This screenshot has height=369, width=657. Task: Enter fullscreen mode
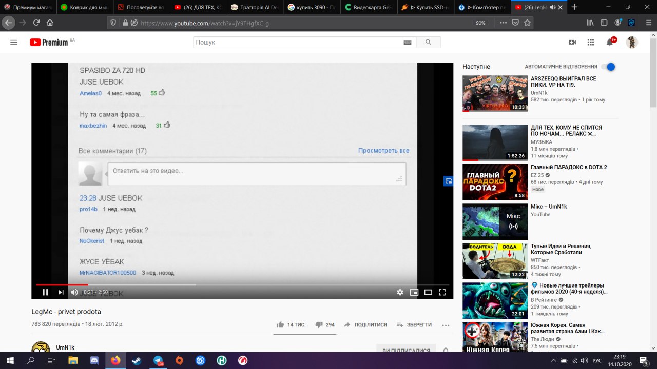click(x=442, y=292)
